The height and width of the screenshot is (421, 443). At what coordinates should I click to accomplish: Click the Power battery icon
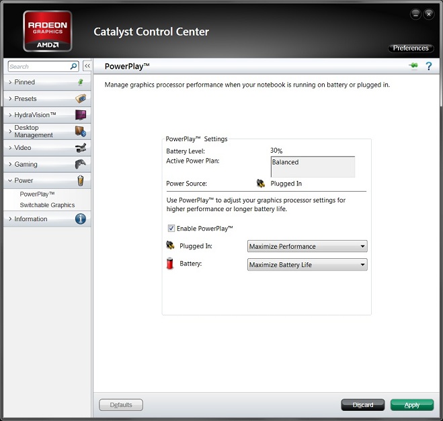81,180
